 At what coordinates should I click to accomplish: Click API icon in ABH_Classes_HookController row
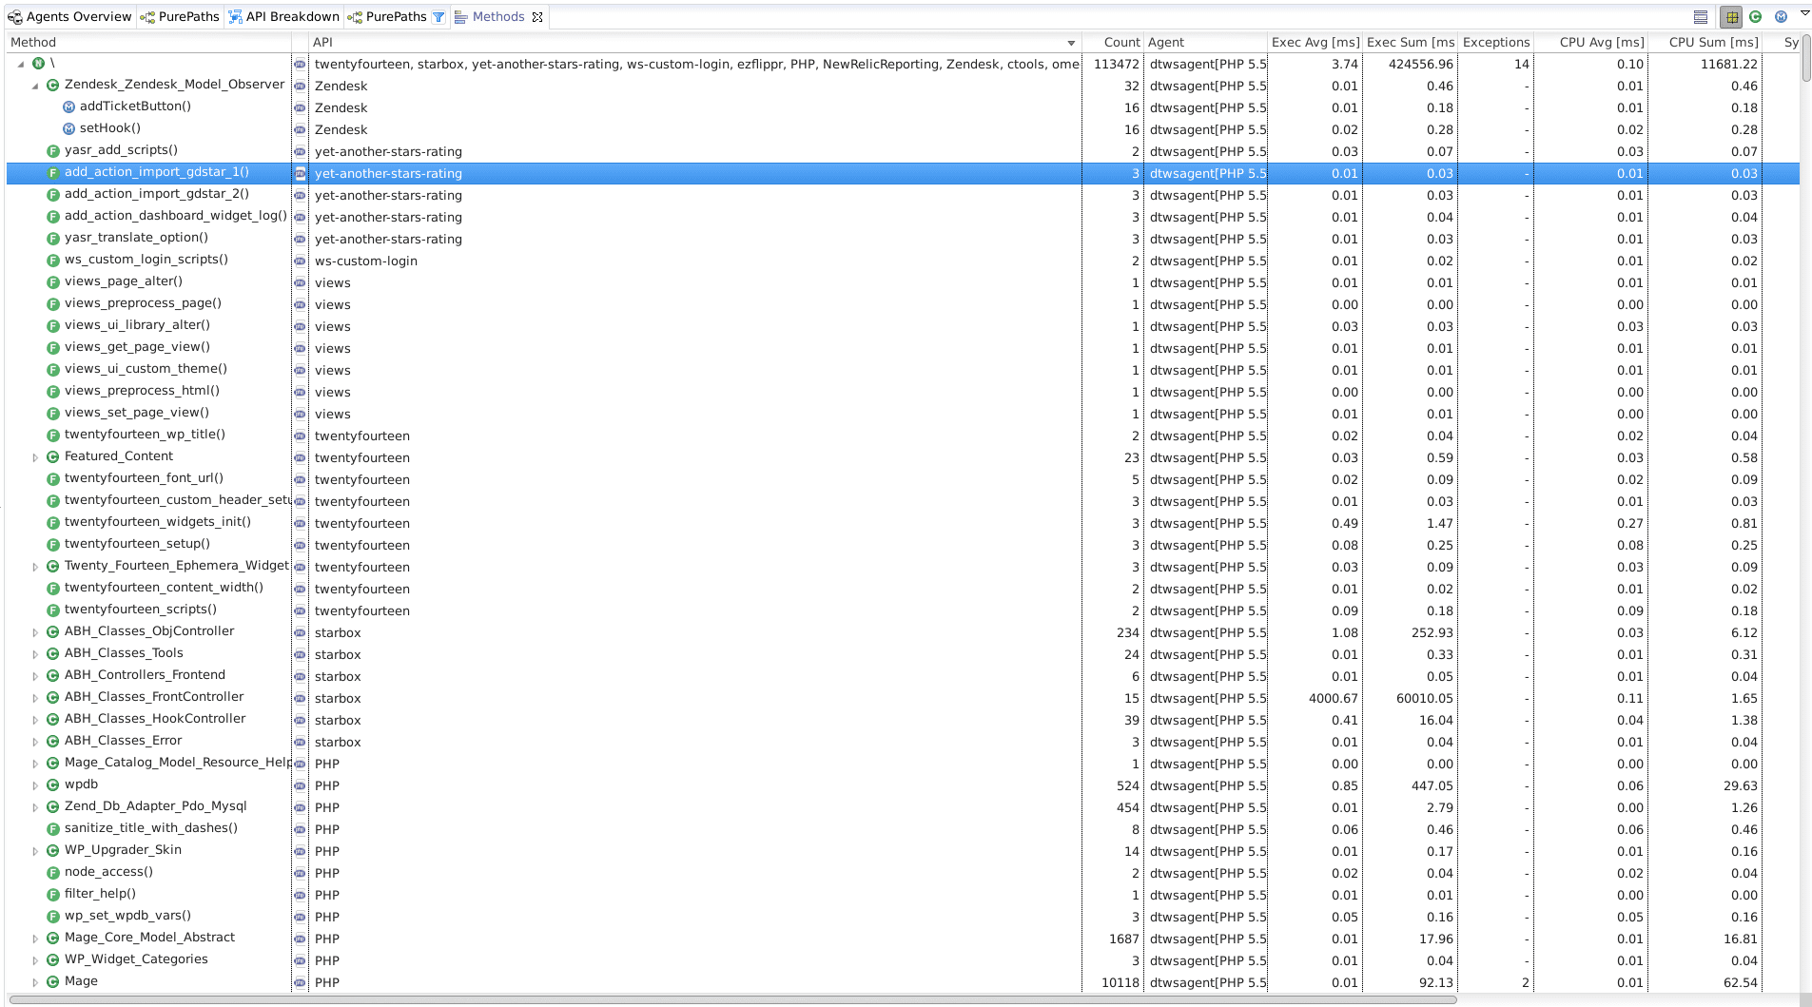(300, 720)
